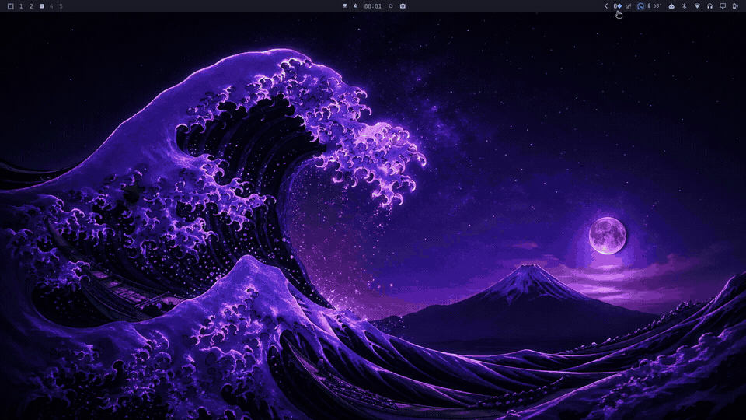Viewport: 746px width, 420px height.
Task: Open the camera screenshot icon
Action: tap(403, 6)
